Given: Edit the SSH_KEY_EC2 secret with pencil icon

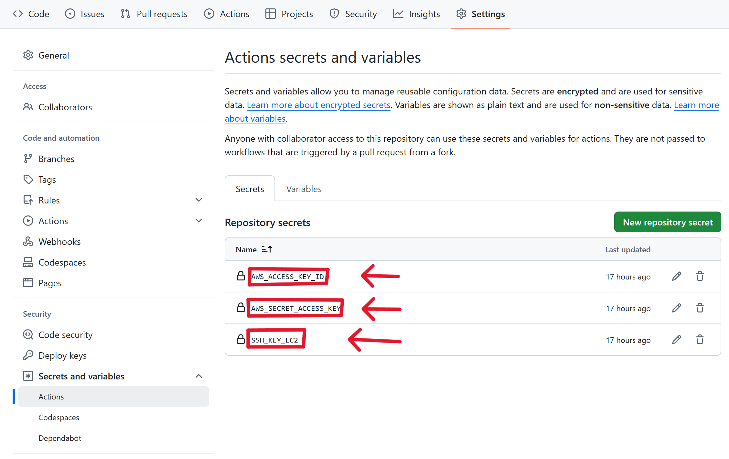Looking at the screenshot, I should pos(676,340).
